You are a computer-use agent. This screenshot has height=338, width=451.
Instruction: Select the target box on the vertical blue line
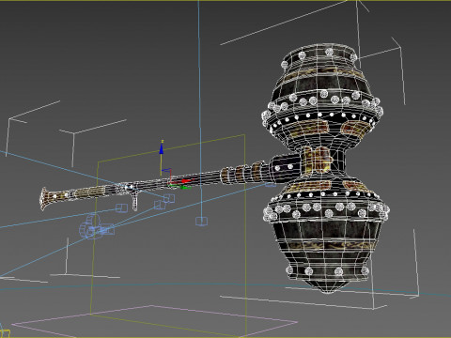201,222
